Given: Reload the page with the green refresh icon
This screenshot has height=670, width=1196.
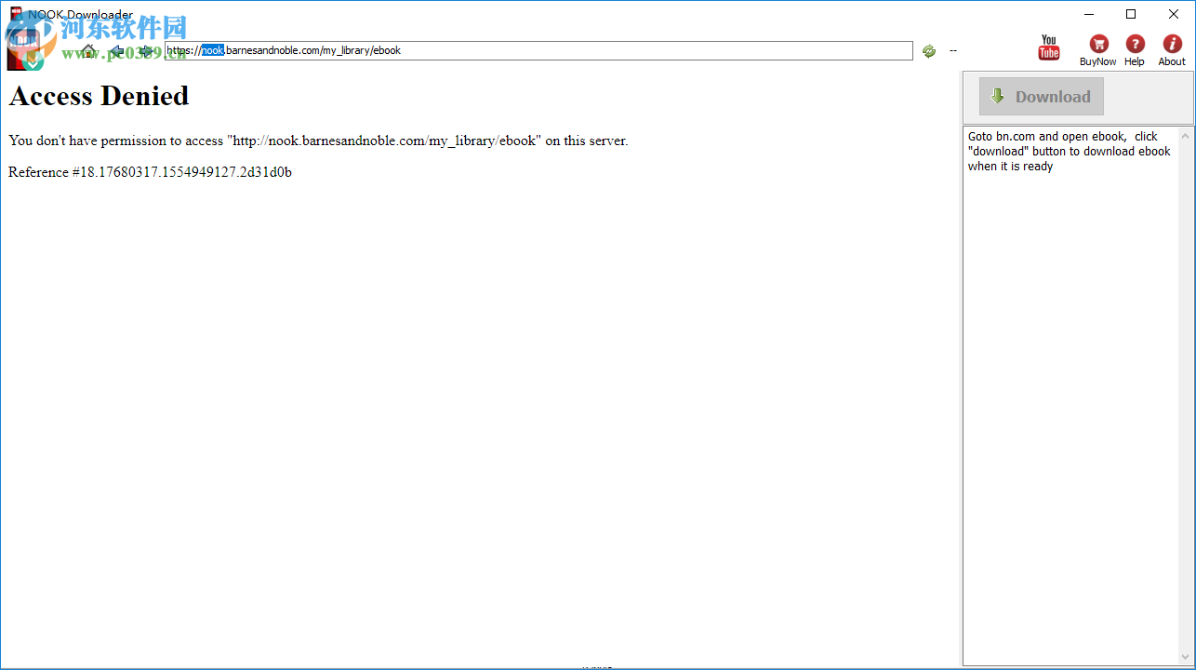Looking at the screenshot, I should pos(928,51).
